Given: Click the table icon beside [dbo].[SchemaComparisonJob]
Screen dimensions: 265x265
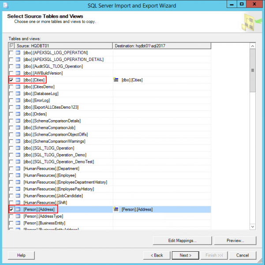Looking at the screenshot, I should click(x=18, y=128).
